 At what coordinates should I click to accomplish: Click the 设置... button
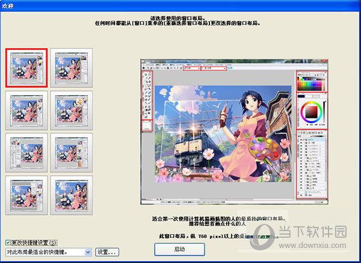point(107,252)
